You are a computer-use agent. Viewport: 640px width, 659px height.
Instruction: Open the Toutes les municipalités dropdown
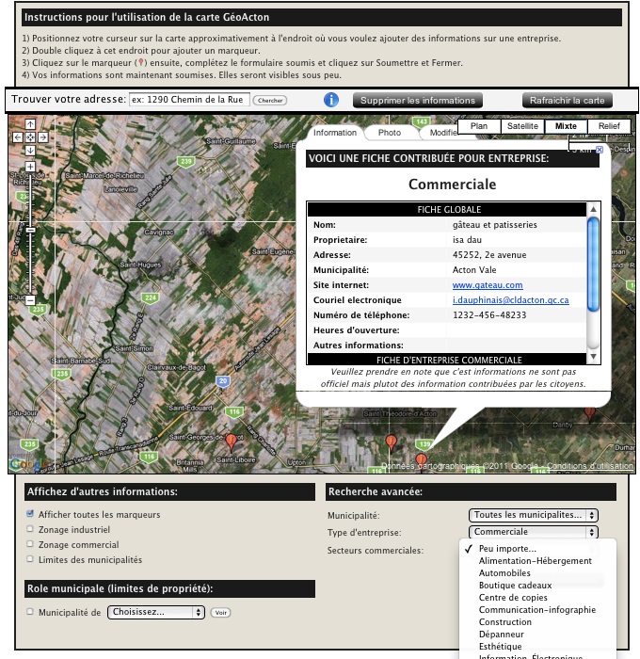[533, 515]
